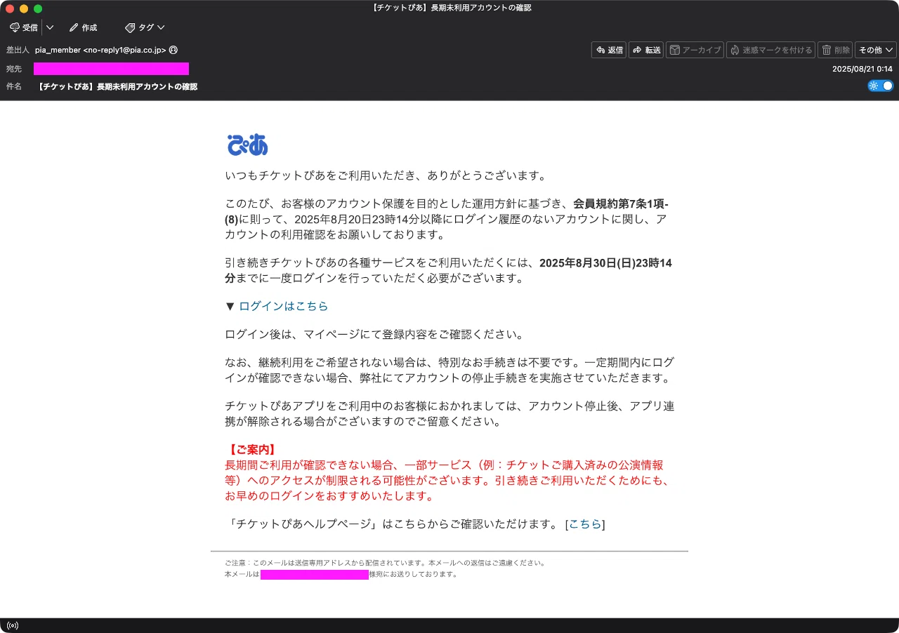
Task: Archive the message with アーカイブ
Action: point(695,50)
